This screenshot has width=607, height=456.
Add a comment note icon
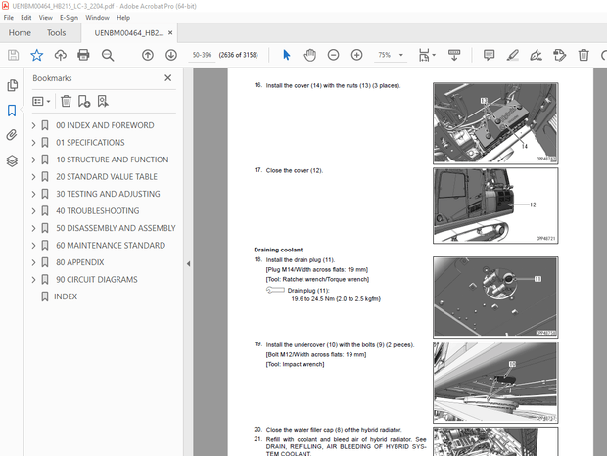click(x=489, y=55)
